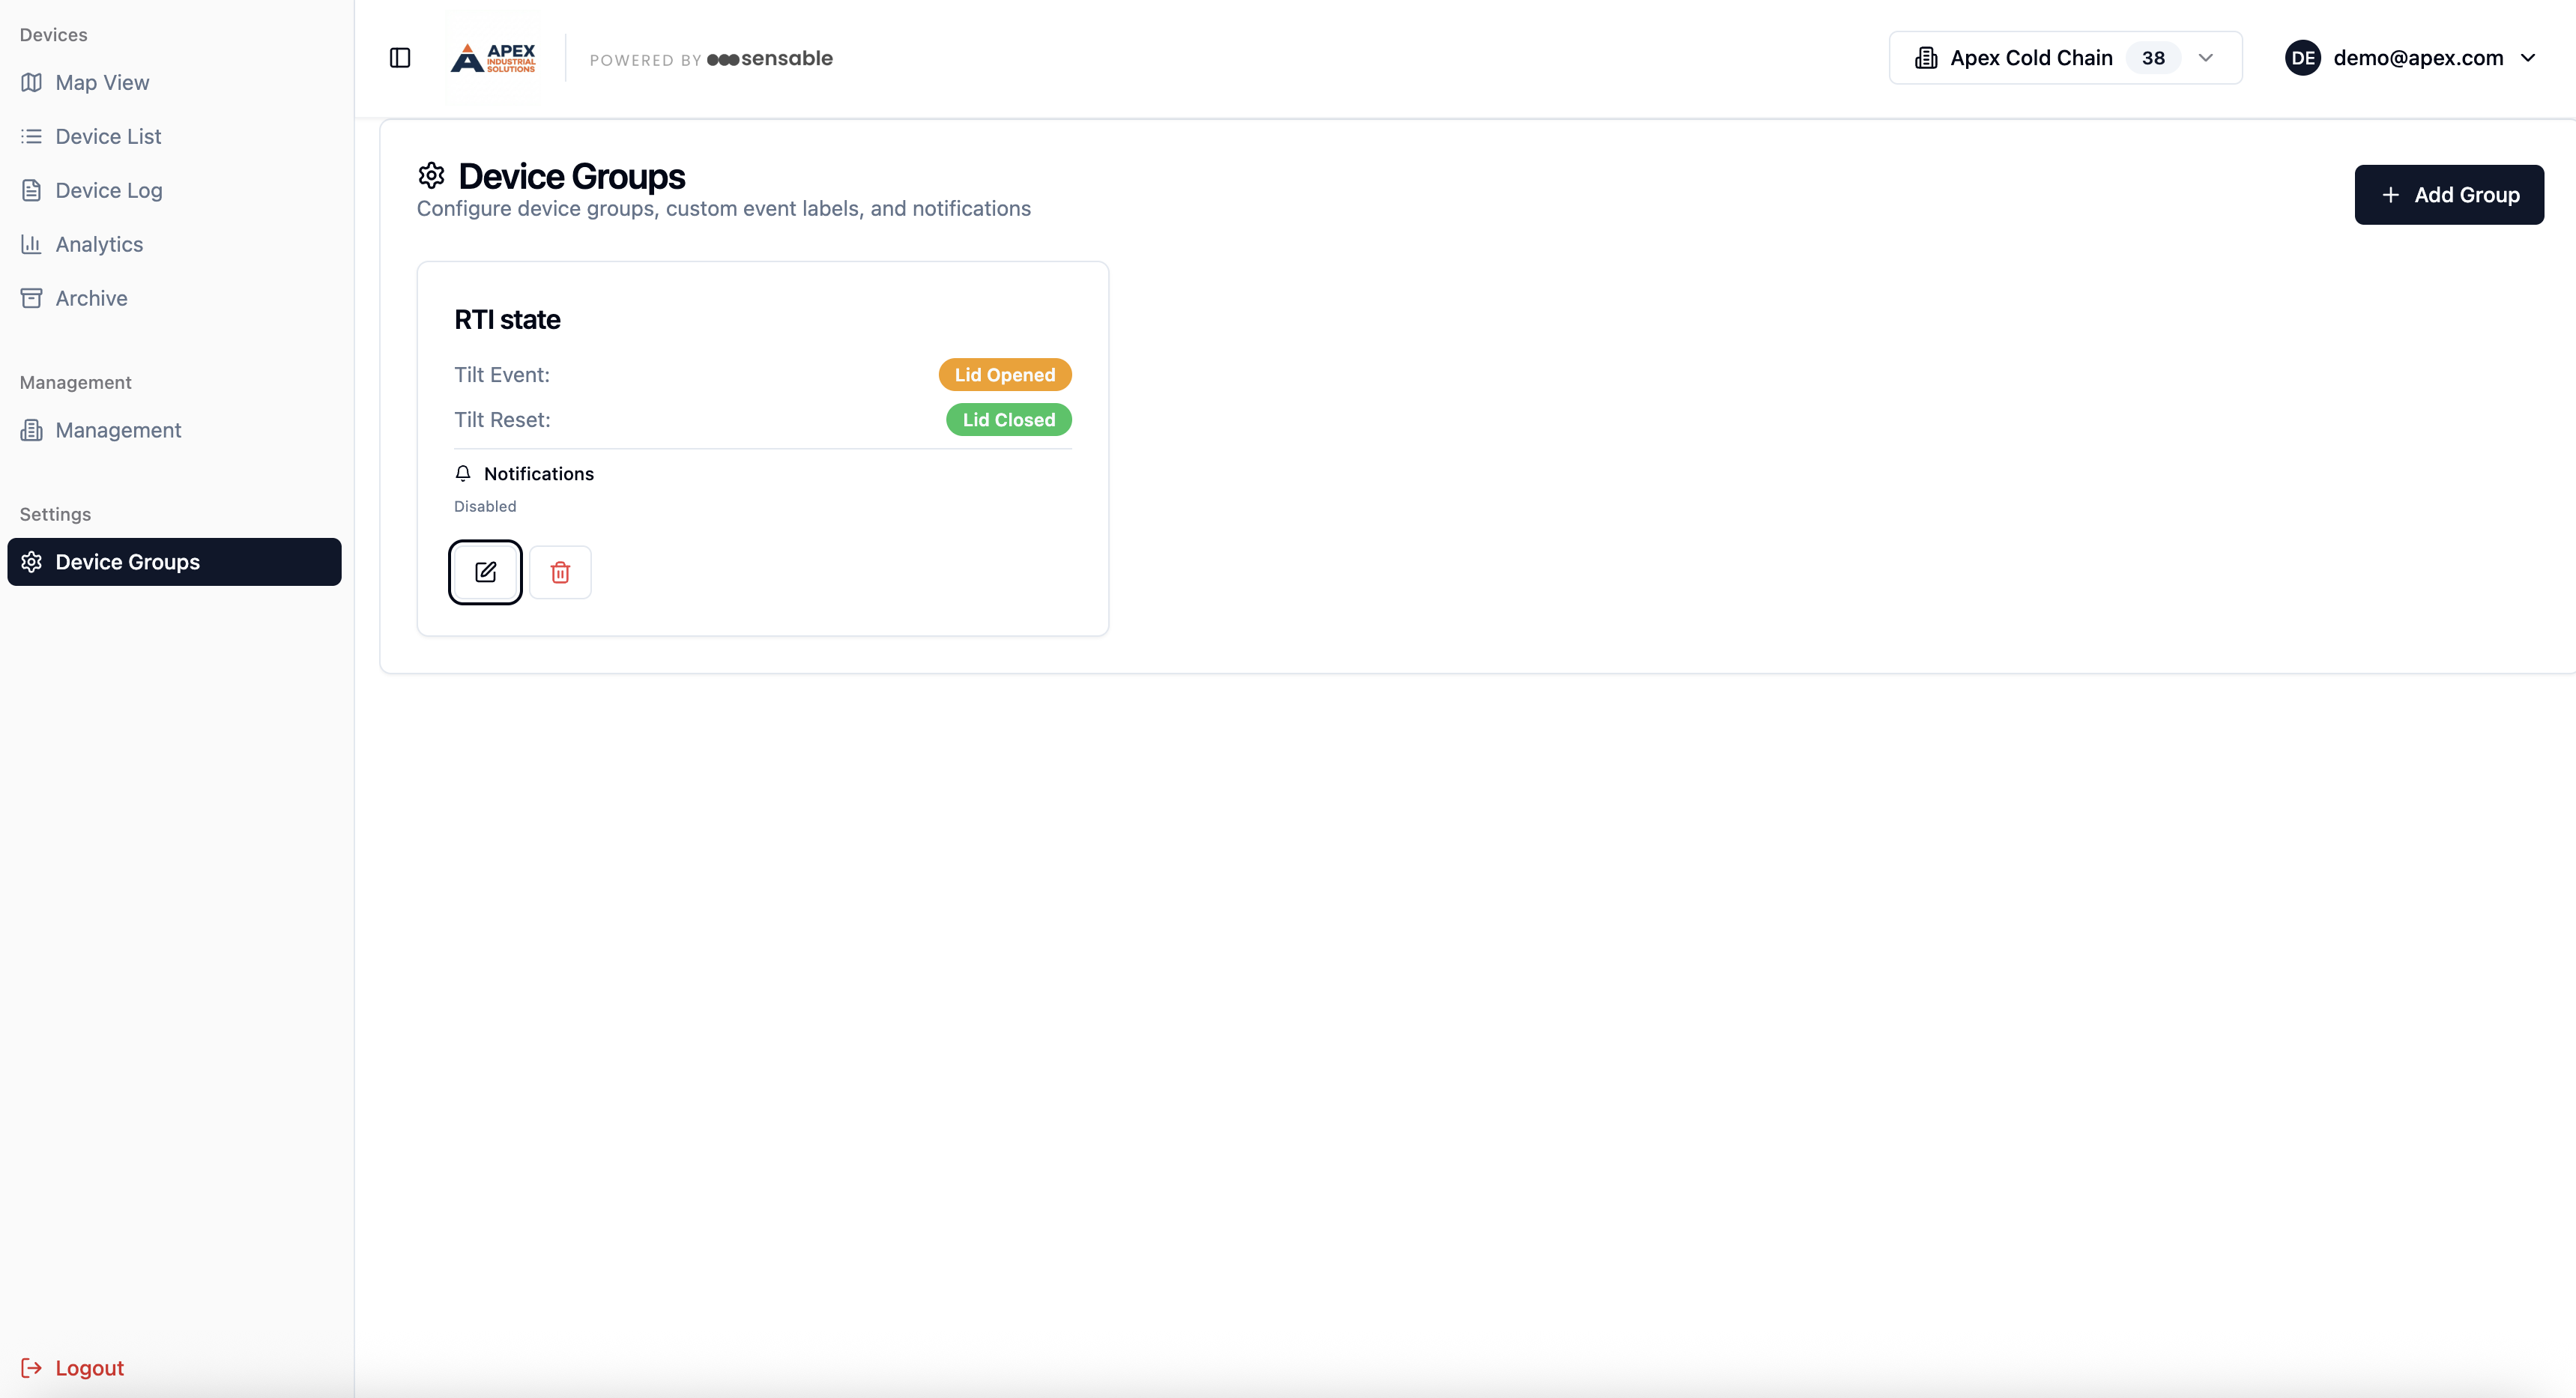The width and height of the screenshot is (2576, 1398).
Task: Open the Apex Cold Chain organization dropdown
Action: [2064, 58]
